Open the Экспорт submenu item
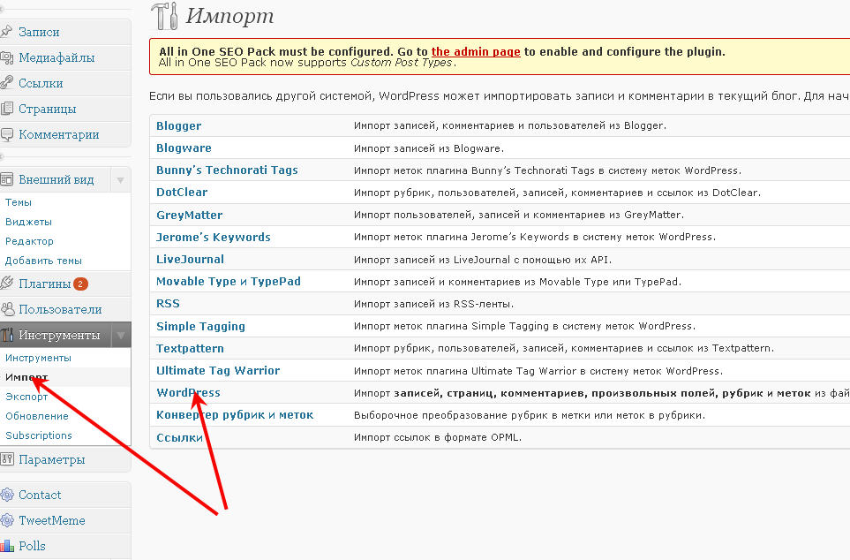This screenshot has height=560, width=850. tap(26, 397)
